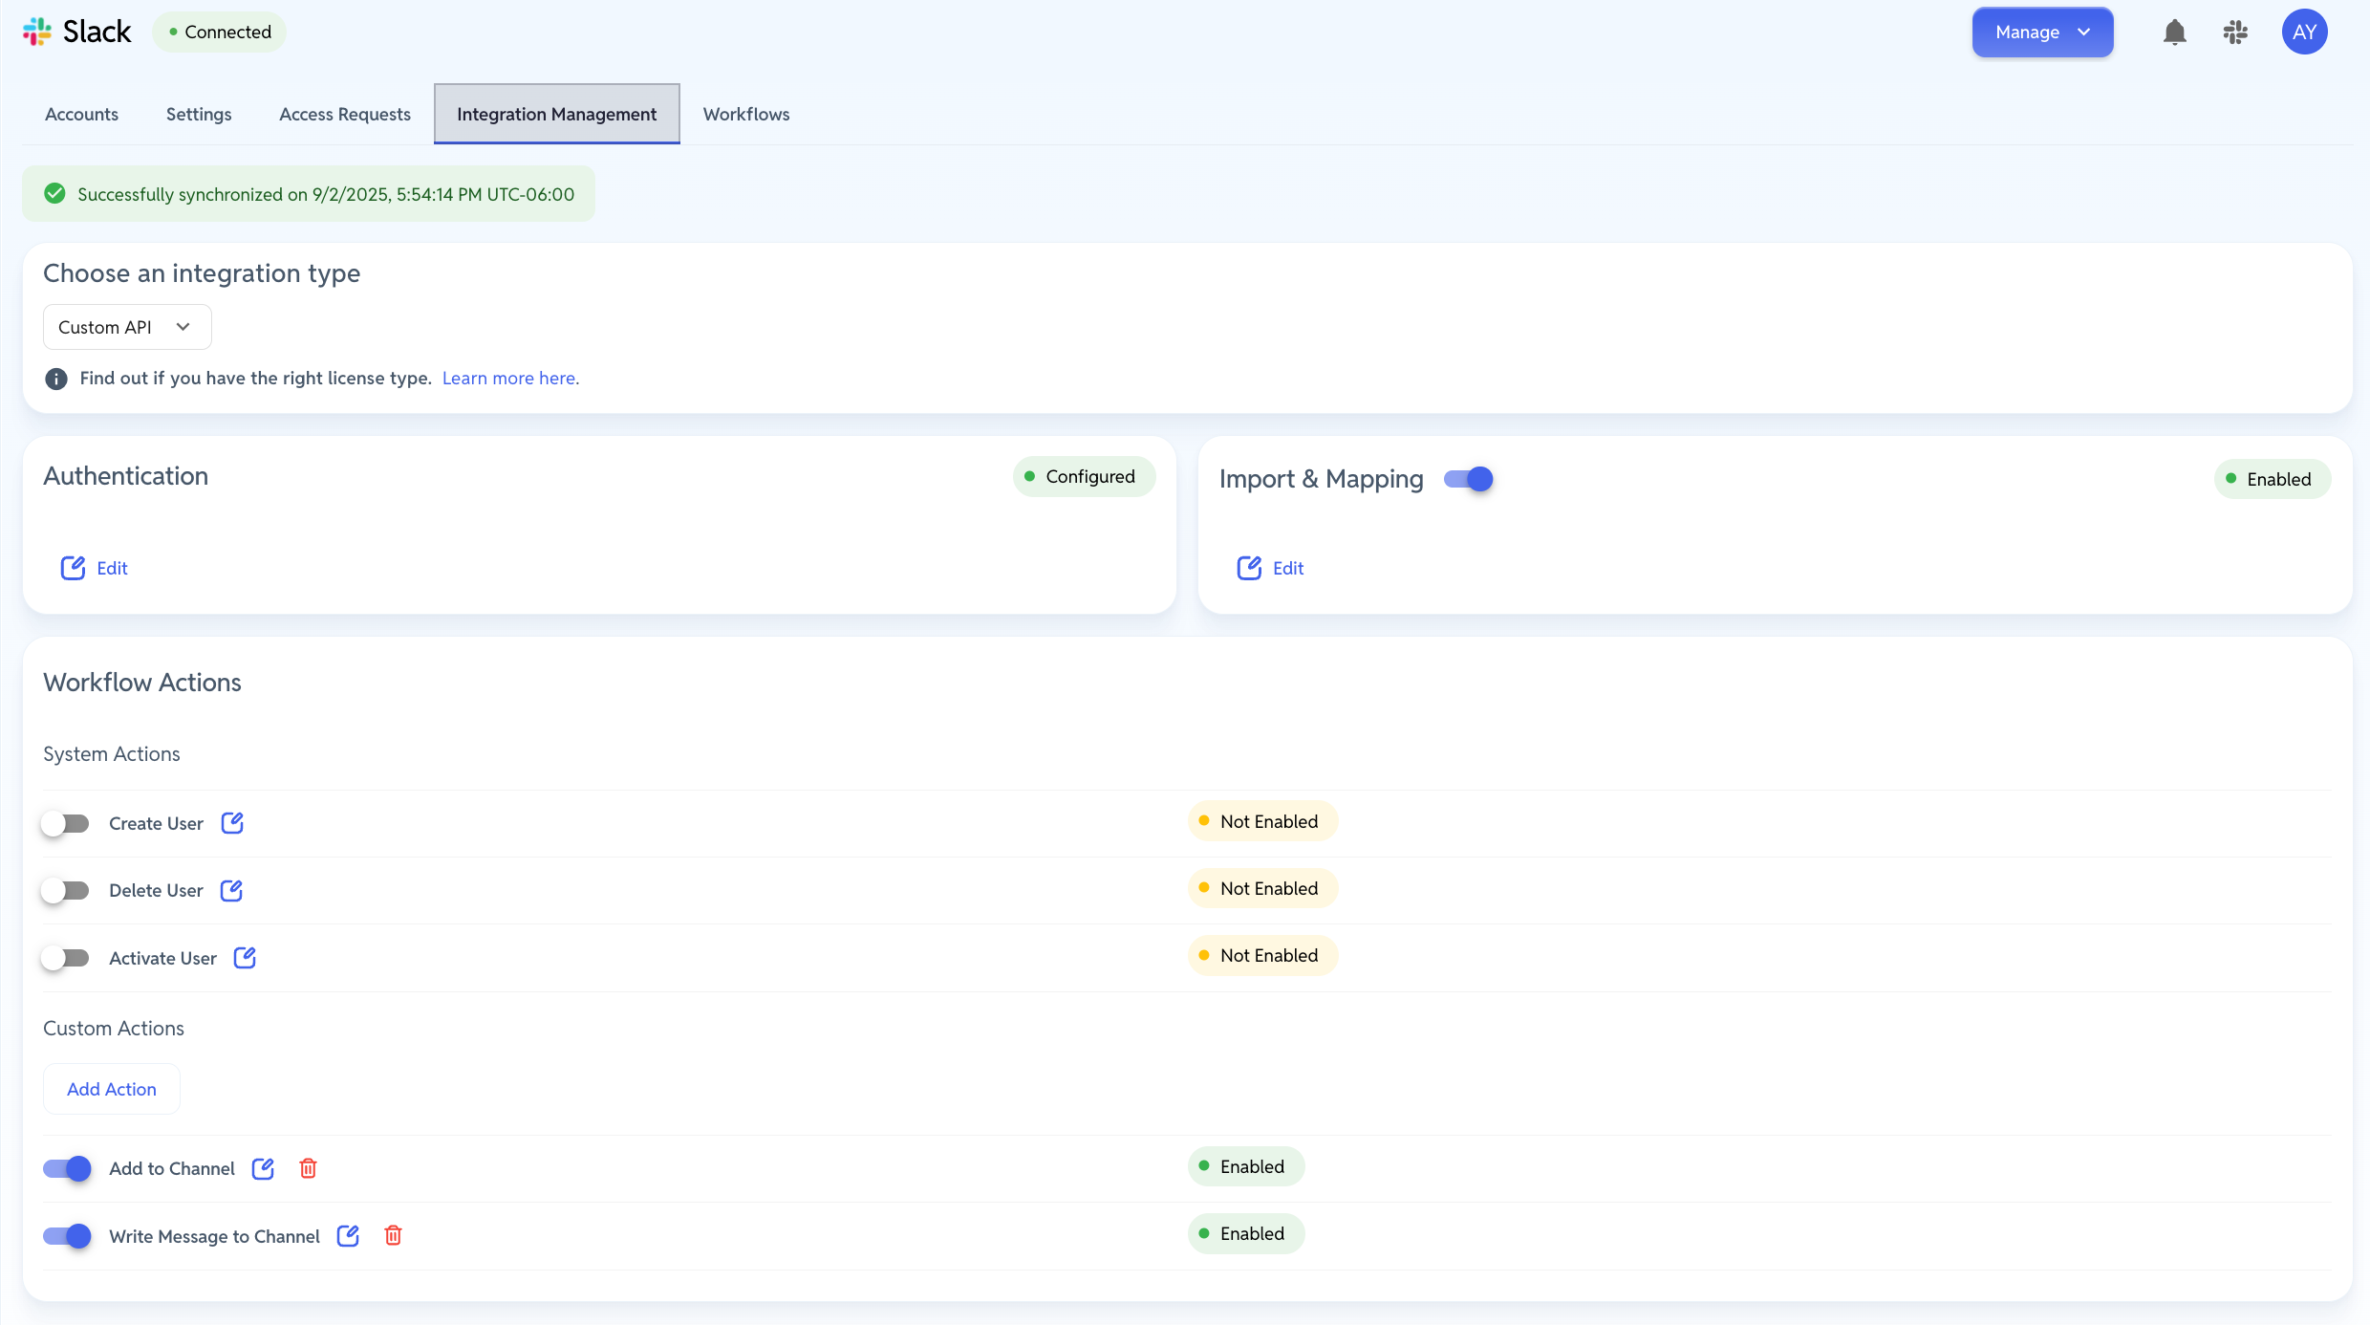Click the trash icon for Write Message to Channel
This screenshot has height=1325, width=2370.
(393, 1236)
